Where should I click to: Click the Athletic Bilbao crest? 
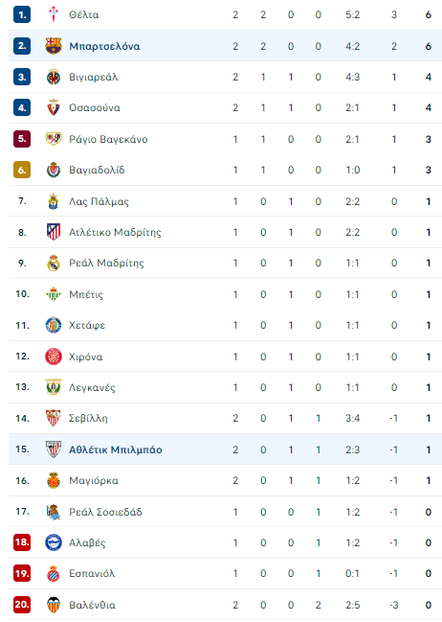tap(54, 449)
